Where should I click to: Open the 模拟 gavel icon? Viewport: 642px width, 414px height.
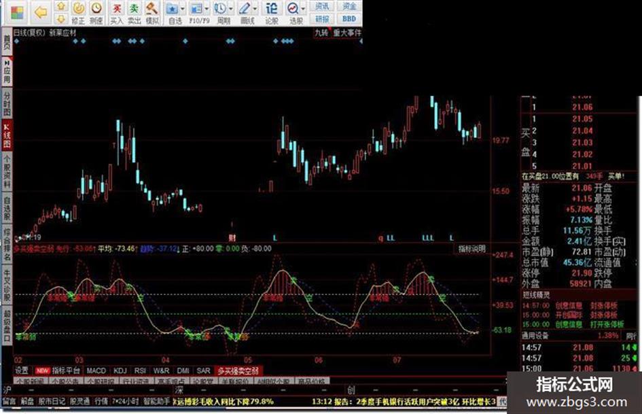152,13
